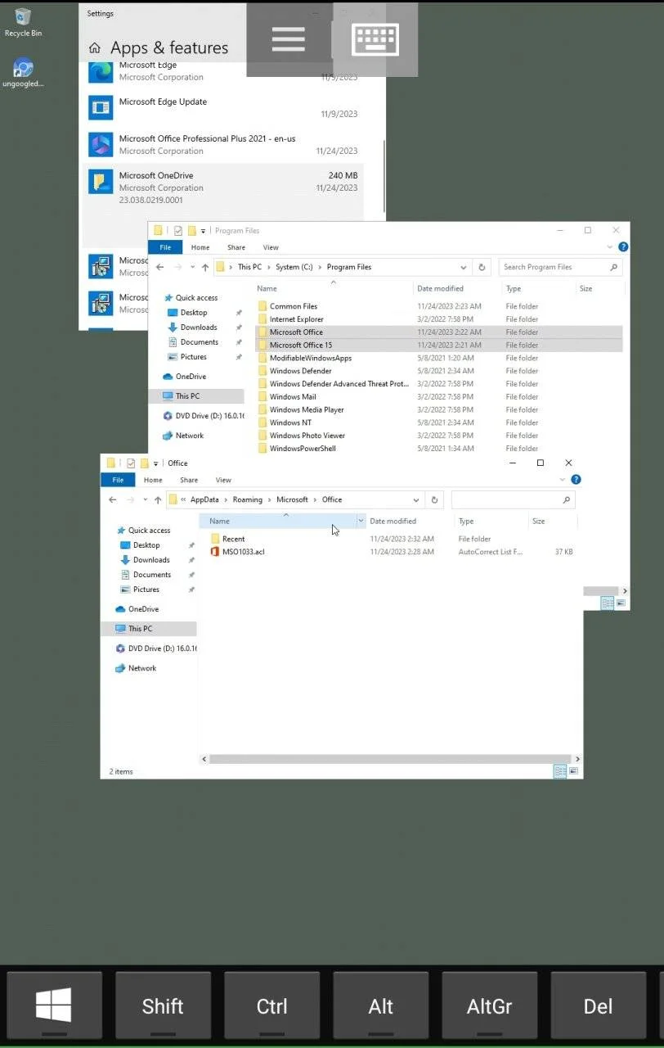664x1048 pixels.
Task: Select MSO1033.acl file icon
Action: click(x=215, y=552)
